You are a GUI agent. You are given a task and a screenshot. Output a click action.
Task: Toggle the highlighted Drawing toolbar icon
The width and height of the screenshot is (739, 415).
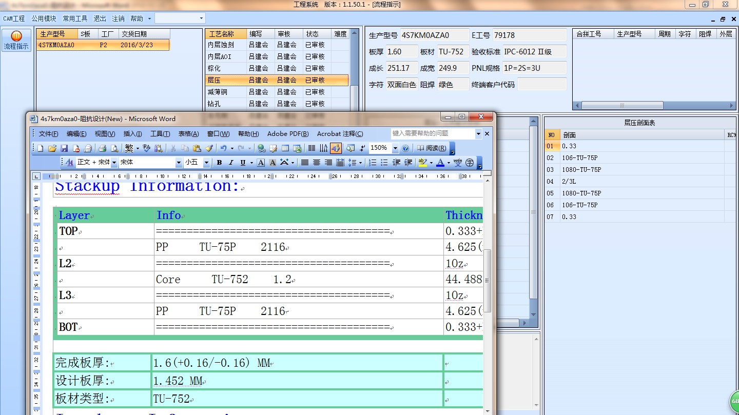(x=336, y=148)
